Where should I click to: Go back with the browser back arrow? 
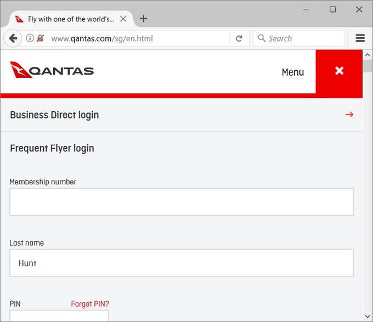(13, 38)
